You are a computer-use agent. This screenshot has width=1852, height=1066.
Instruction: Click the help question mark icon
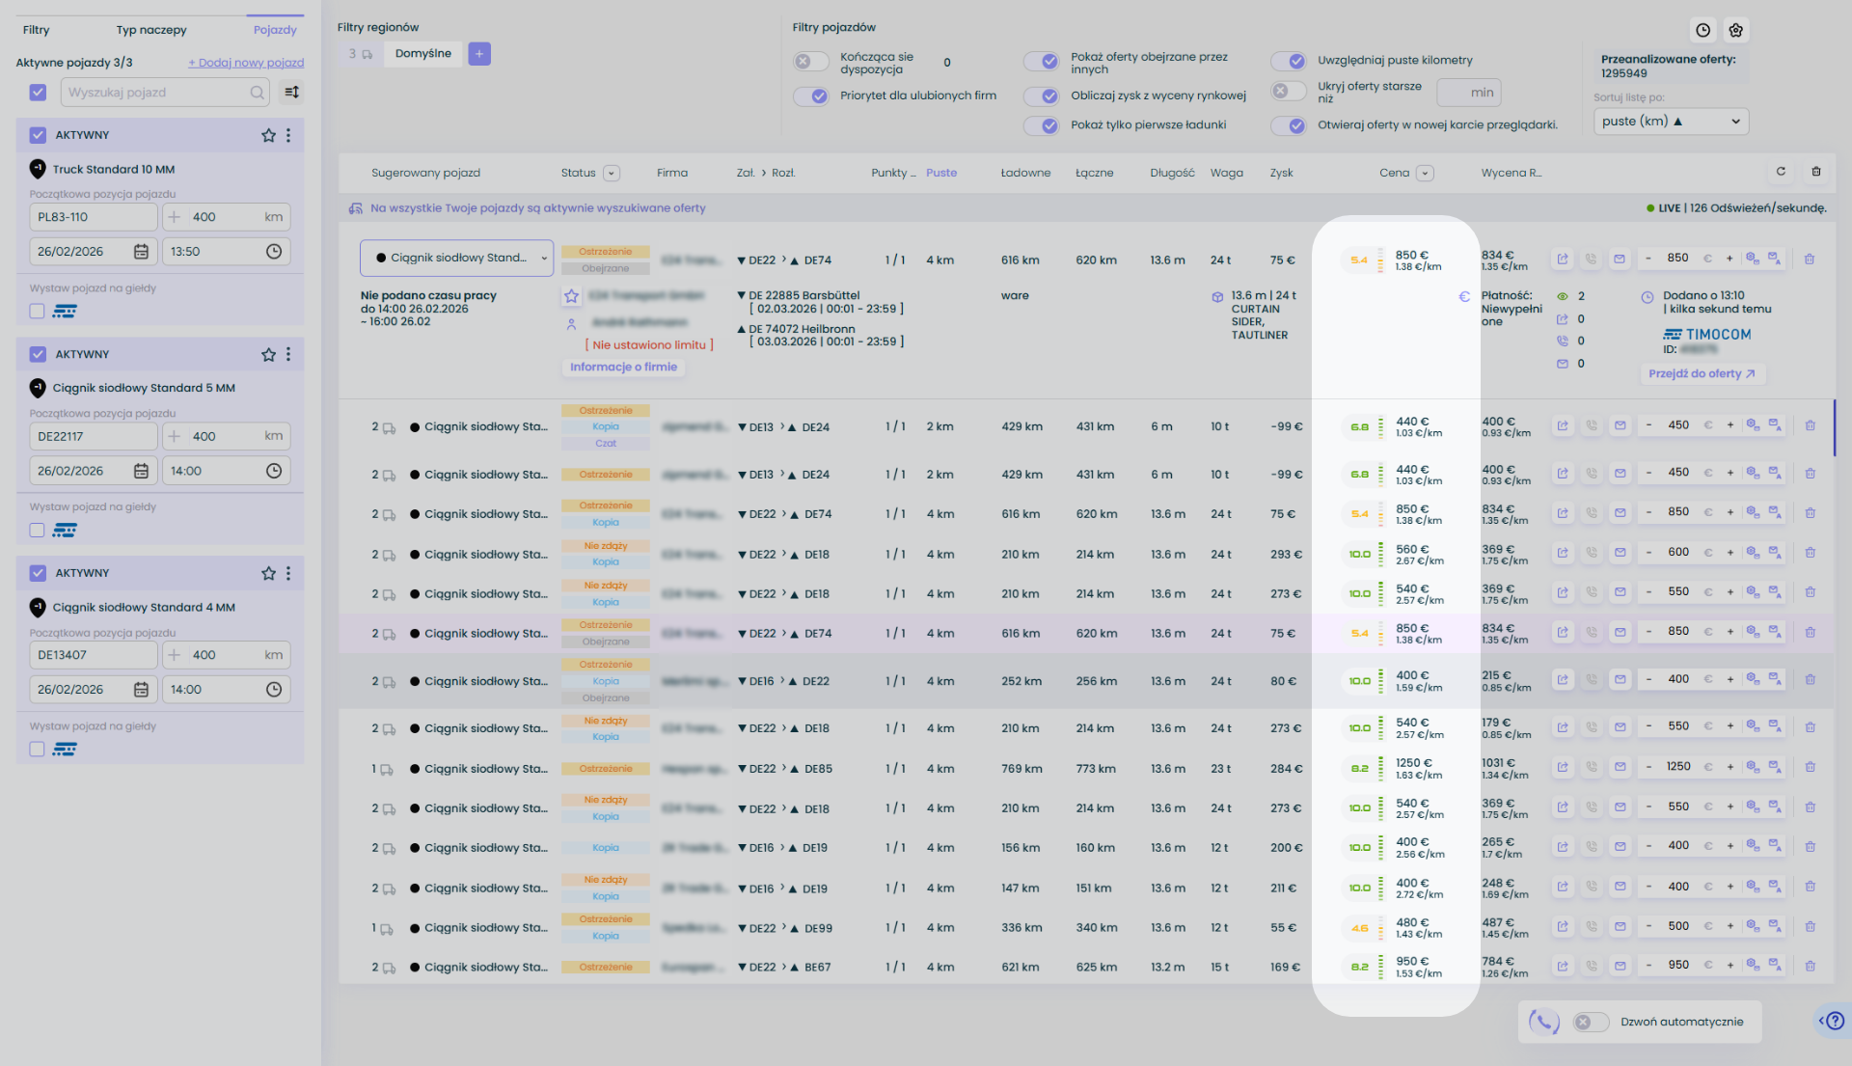(1835, 1021)
